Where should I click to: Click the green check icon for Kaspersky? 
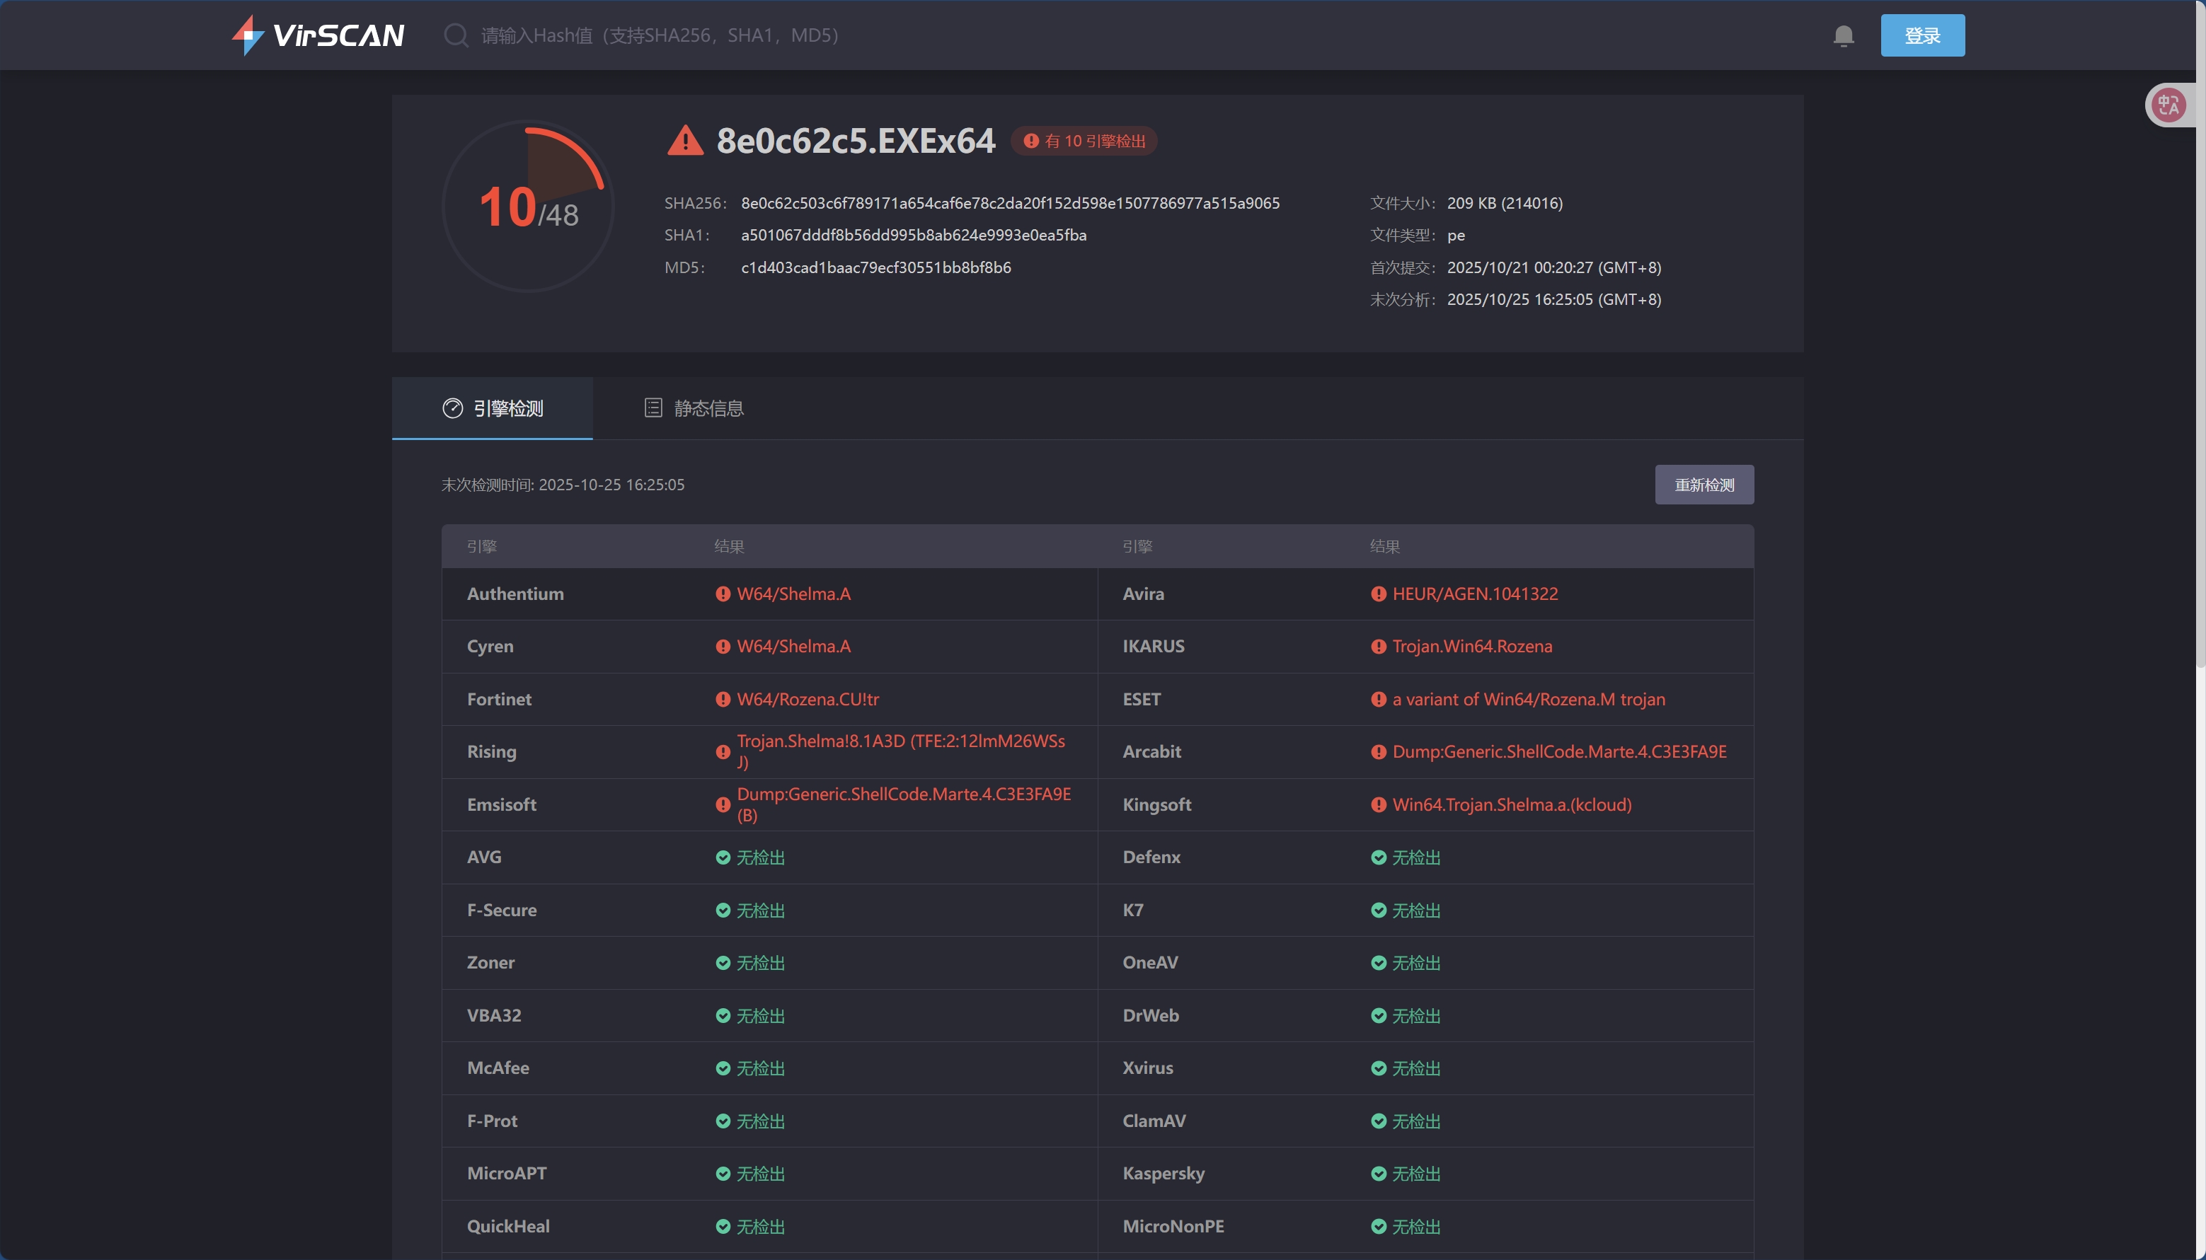coord(1378,1174)
